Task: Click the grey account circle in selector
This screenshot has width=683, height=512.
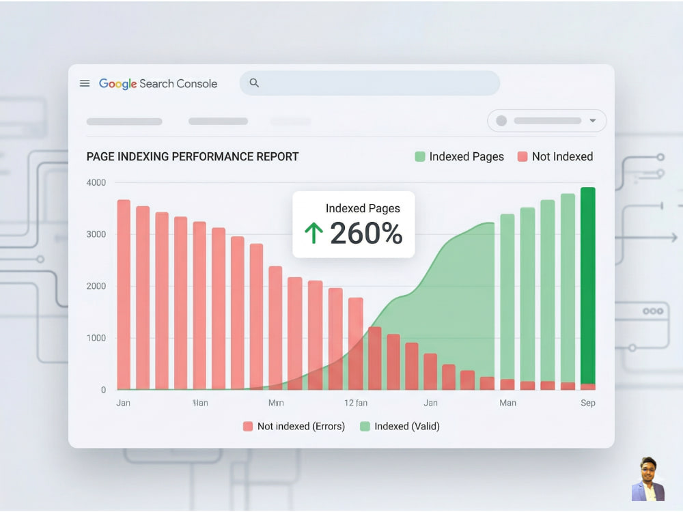Action: pos(501,121)
